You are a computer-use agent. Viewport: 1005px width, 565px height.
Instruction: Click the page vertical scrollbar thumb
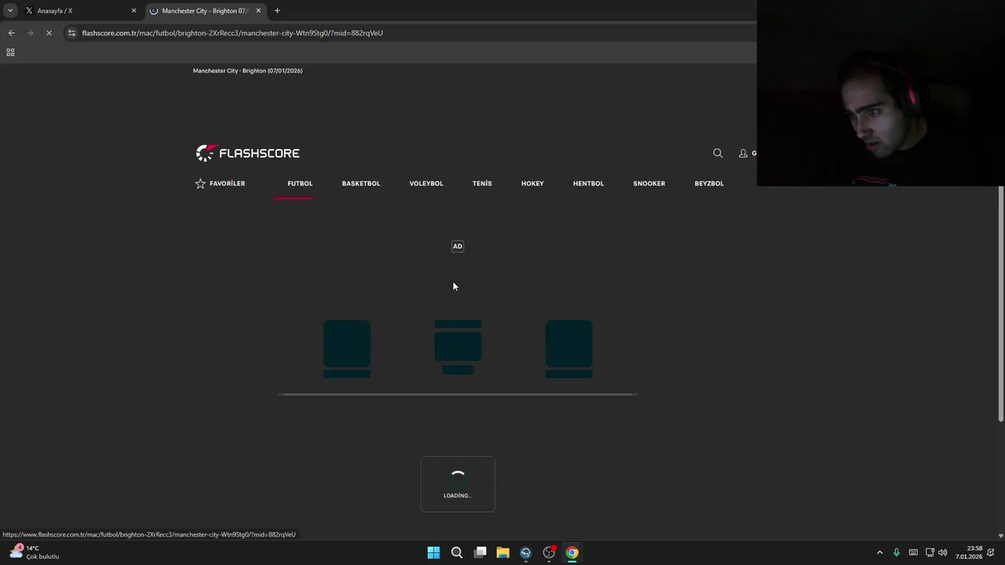1000,304
